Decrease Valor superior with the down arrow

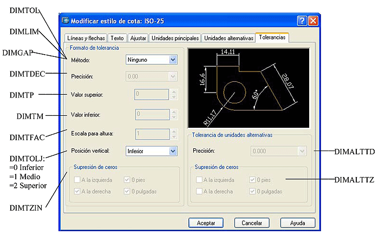[x=174, y=97]
